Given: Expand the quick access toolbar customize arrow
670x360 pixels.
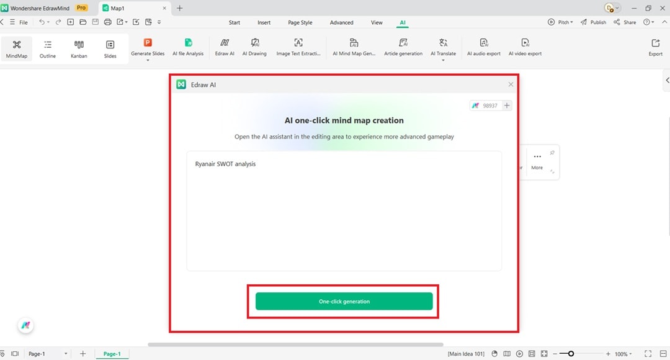Looking at the screenshot, I should 159,22.
